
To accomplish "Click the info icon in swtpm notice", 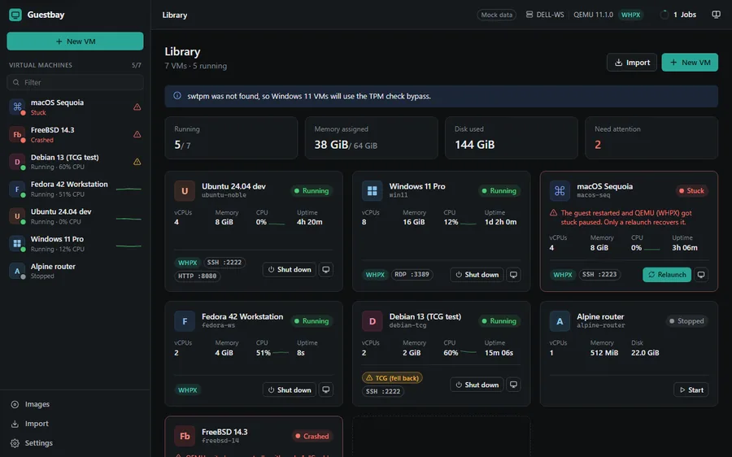I will (177, 96).
